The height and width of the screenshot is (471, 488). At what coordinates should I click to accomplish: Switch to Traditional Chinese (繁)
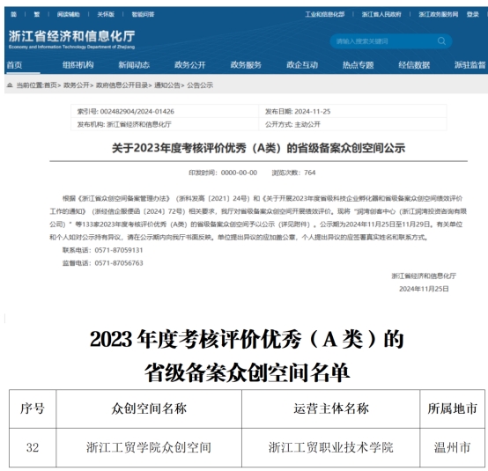click(37, 14)
